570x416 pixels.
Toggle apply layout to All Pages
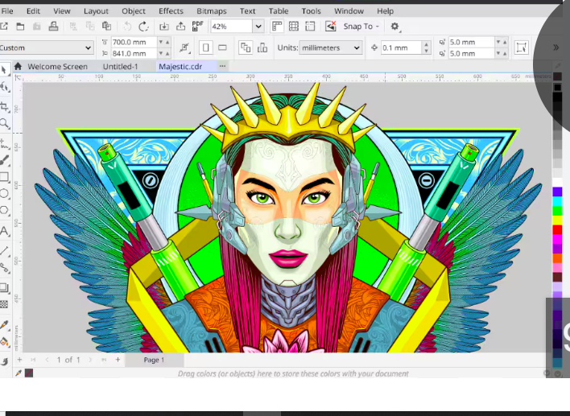pos(246,47)
